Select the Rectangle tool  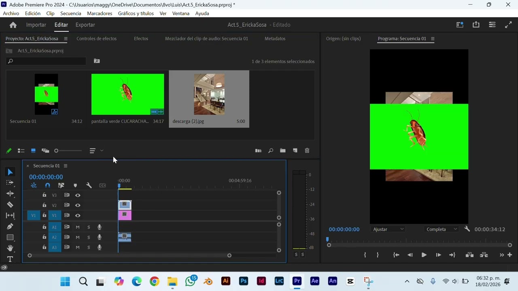click(10, 237)
